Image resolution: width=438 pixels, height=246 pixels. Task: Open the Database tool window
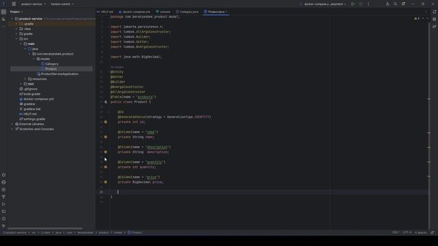point(435,19)
